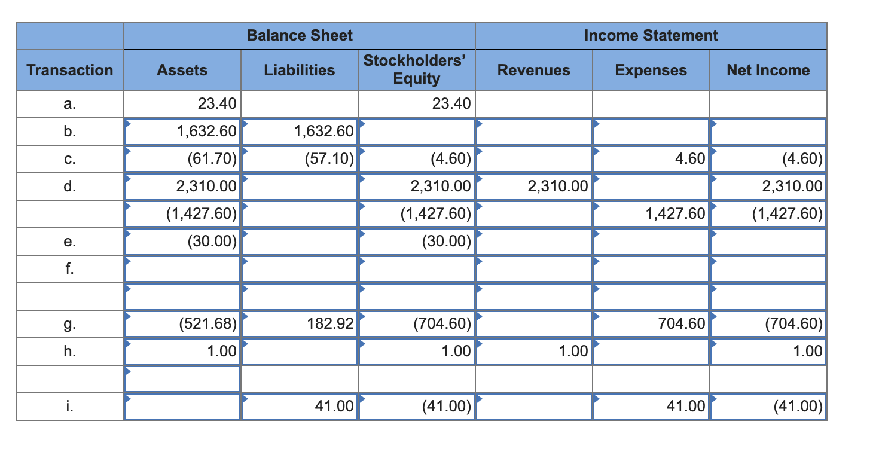
Task: Select empty Liabilities cell in row f
Action: [299, 268]
